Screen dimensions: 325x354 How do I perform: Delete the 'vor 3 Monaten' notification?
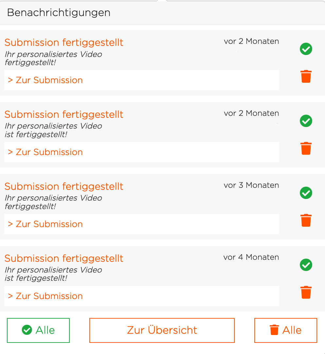pyautogui.click(x=306, y=220)
